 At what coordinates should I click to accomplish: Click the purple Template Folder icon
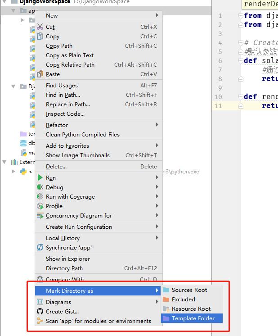(x=166, y=318)
